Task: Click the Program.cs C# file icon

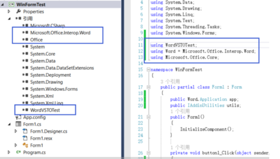Action: click(19, 152)
